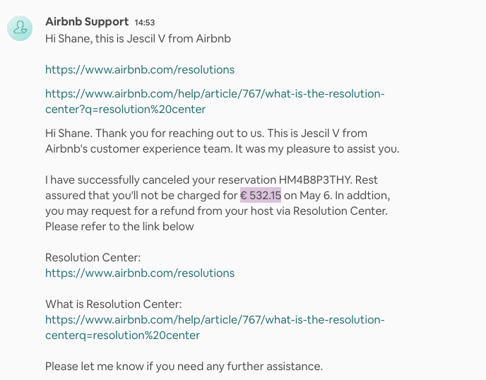Open the resolutions link under "Resolution Center:" label

click(140, 273)
